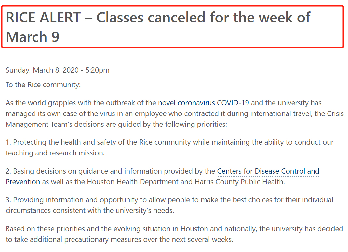
Task: Click the RICE ALERT words in the heading
Action: pyautogui.click(x=43, y=18)
